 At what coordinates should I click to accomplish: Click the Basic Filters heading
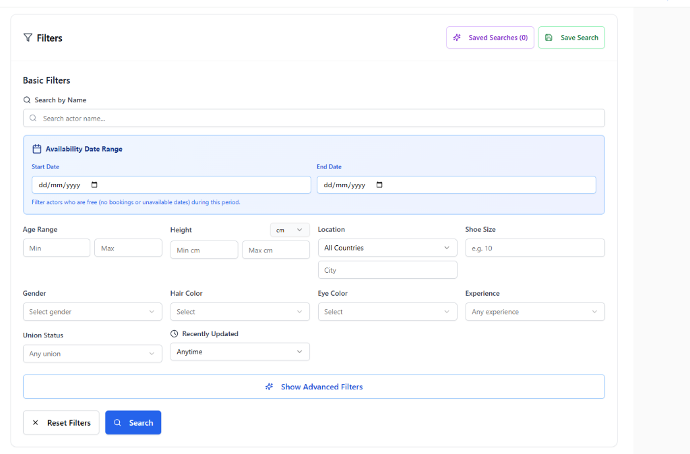coord(46,81)
